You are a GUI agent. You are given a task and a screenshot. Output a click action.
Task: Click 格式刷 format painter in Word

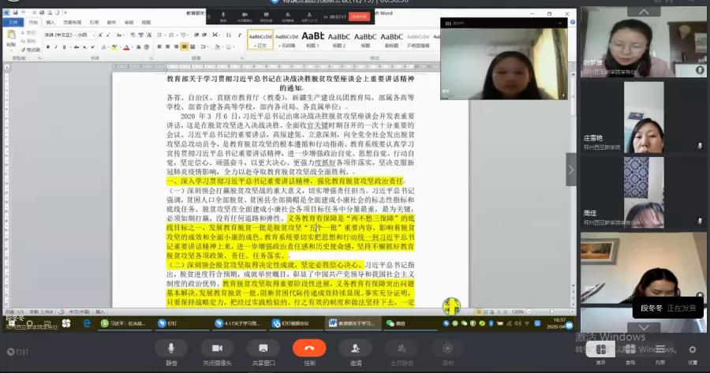[x=31, y=49]
